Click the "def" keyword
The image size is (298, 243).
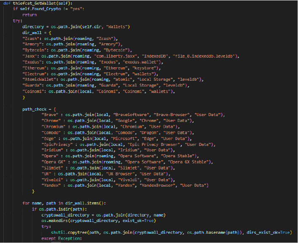tap(7, 3)
